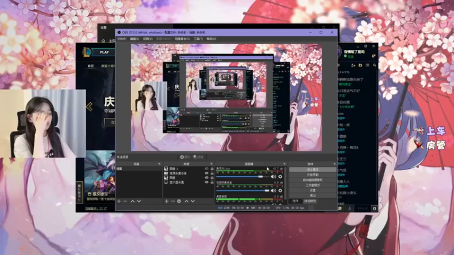Click the League of Legends logo icon

[87, 52]
